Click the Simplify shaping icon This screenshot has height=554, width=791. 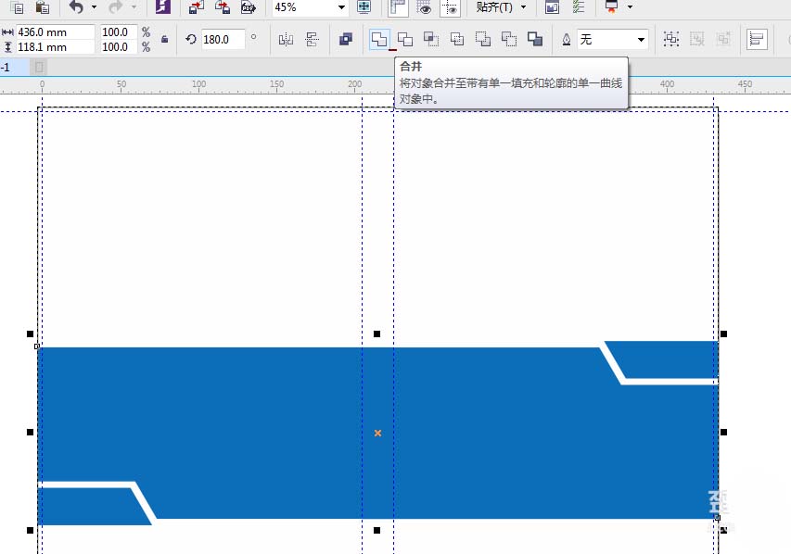point(456,39)
